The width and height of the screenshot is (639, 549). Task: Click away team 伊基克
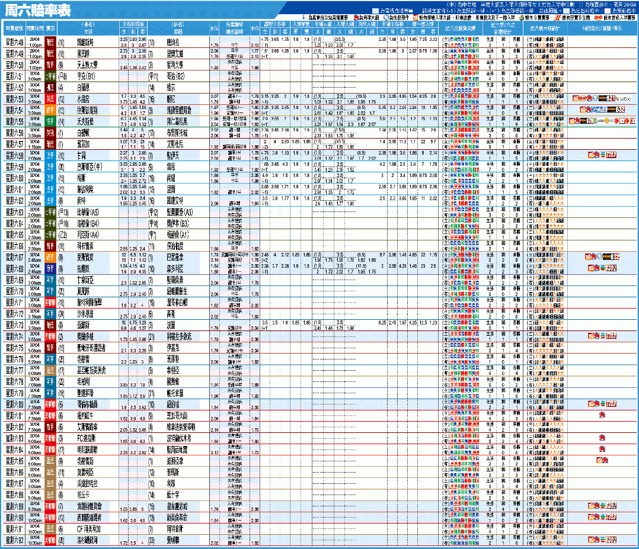(x=173, y=348)
